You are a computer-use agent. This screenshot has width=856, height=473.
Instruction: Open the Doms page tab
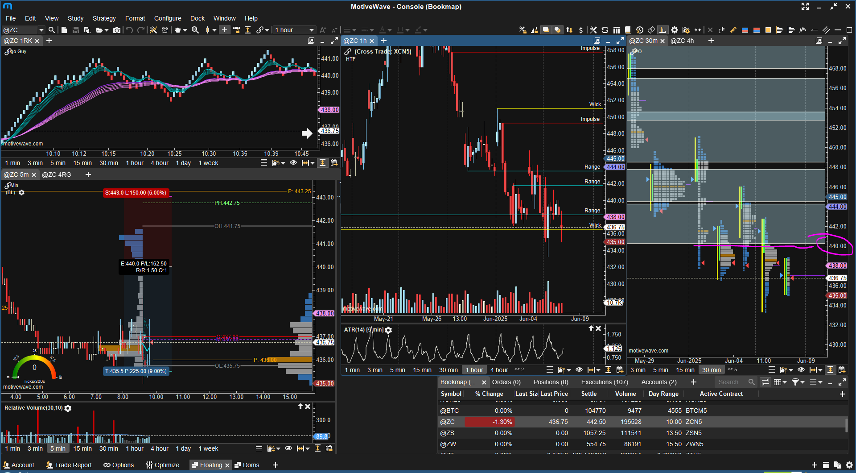tap(247, 465)
